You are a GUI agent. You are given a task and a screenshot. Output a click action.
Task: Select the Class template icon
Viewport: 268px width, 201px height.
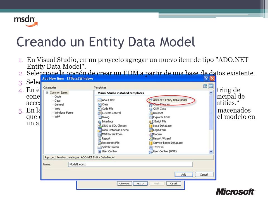coord(99,104)
